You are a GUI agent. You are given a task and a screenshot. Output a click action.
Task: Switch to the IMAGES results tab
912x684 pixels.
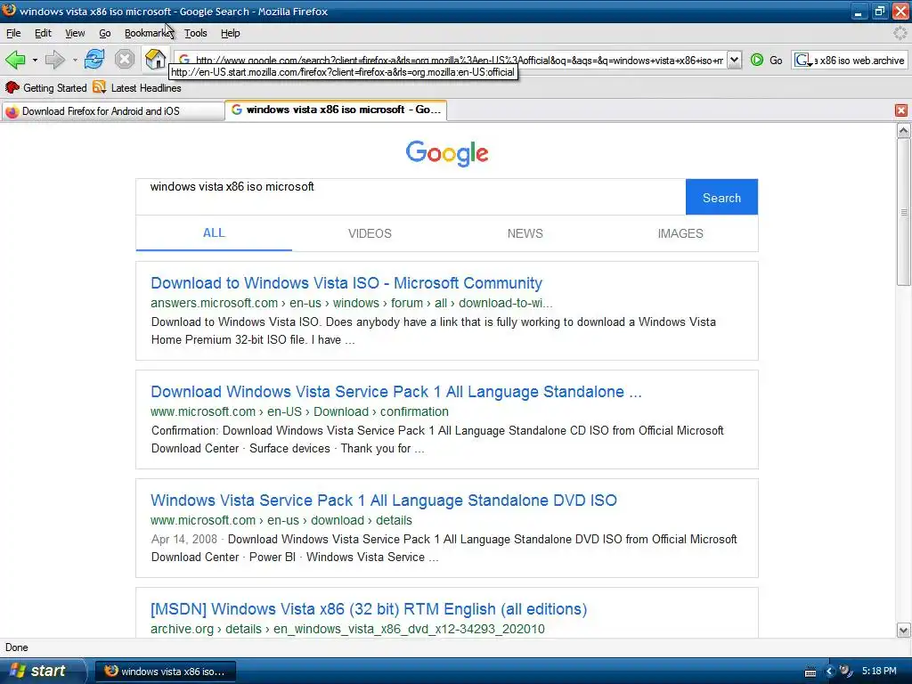680,233
